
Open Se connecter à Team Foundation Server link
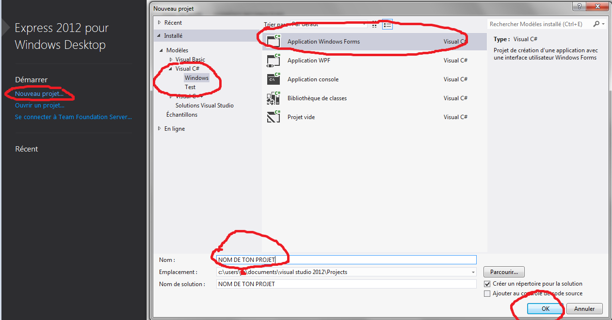click(73, 117)
